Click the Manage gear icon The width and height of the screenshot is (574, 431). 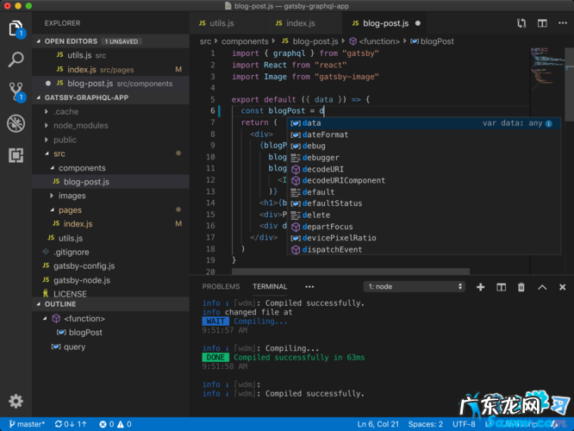16,401
